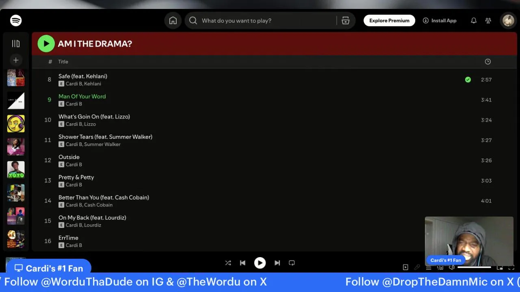Mute with the volume speaker icon
This screenshot has width=520, height=292.
451,267
